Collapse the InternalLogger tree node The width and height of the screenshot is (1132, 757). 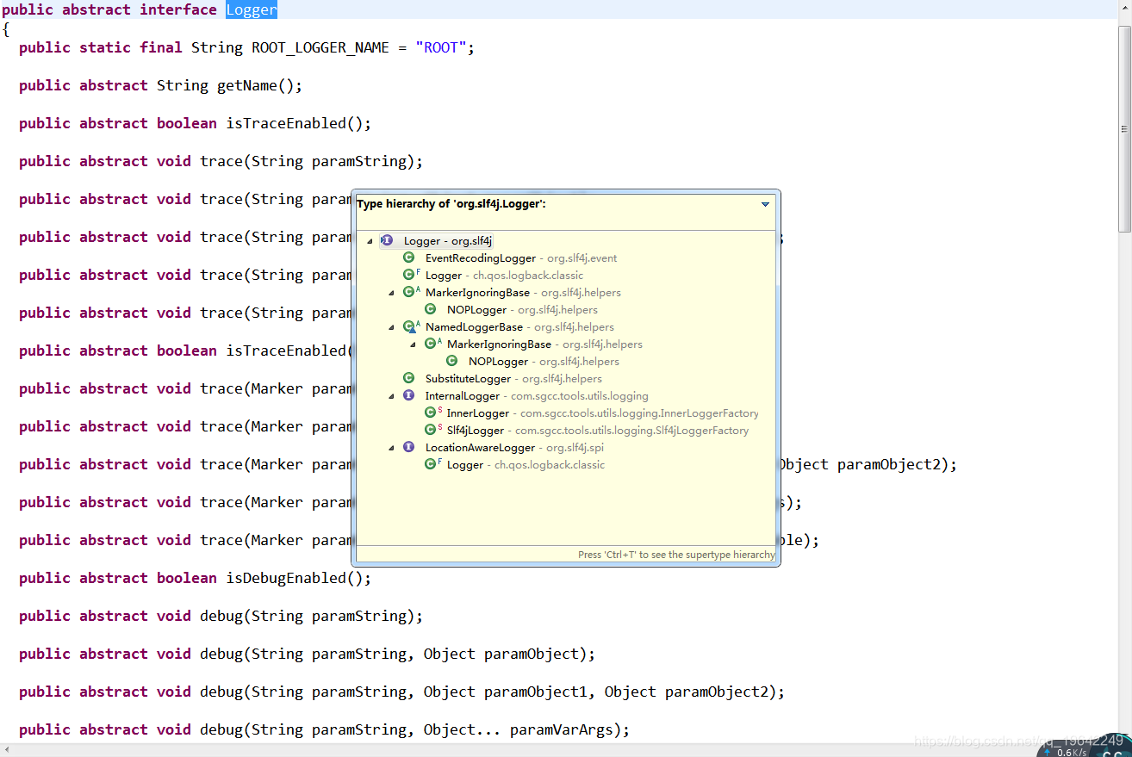(391, 396)
